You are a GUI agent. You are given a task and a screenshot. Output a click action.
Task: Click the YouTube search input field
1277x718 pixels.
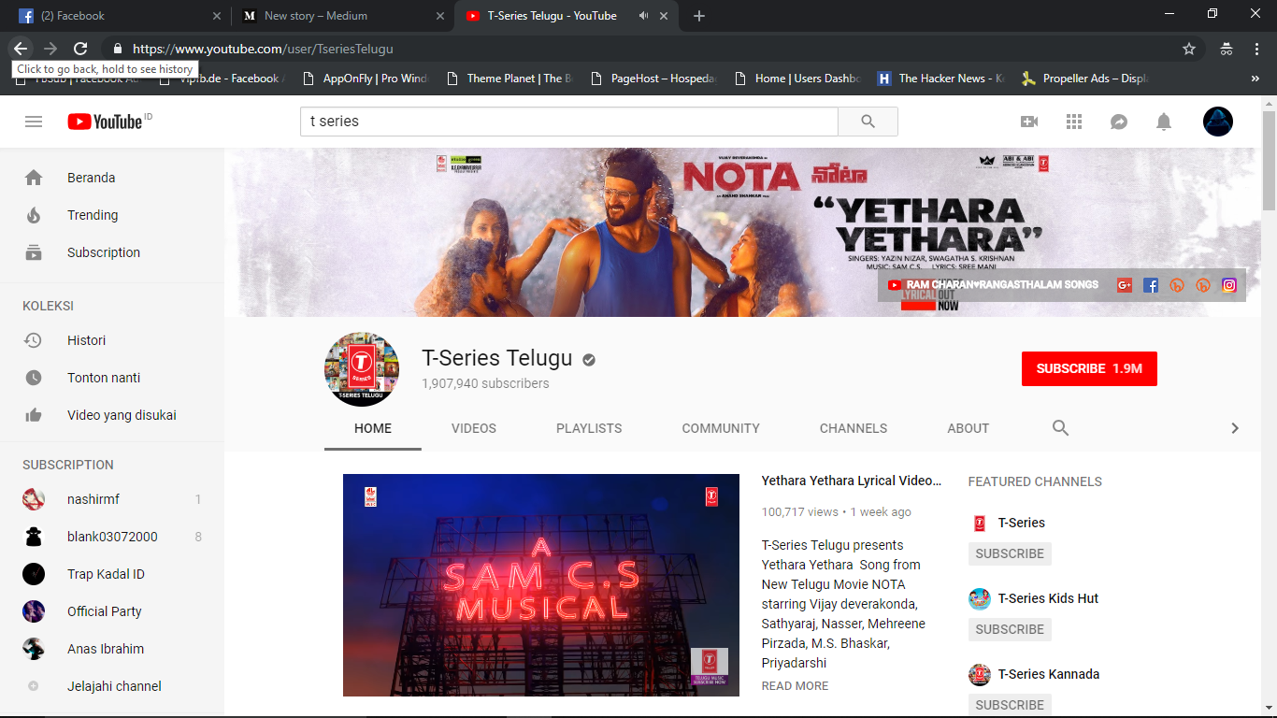click(x=568, y=122)
